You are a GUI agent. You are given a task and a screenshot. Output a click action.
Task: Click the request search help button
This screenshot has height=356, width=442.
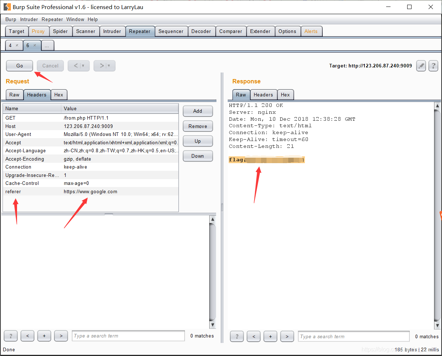pyautogui.click(x=11, y=336)
